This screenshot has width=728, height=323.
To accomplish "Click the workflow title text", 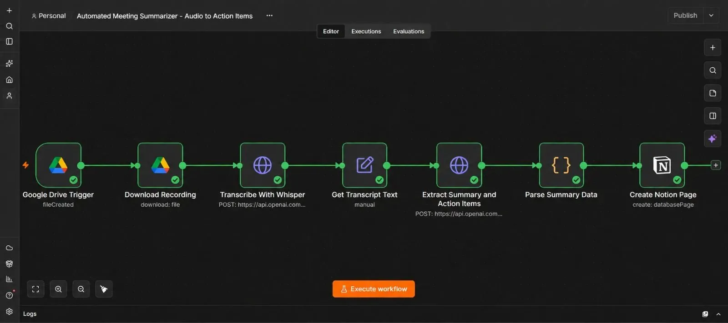I will tap(165, 16).
